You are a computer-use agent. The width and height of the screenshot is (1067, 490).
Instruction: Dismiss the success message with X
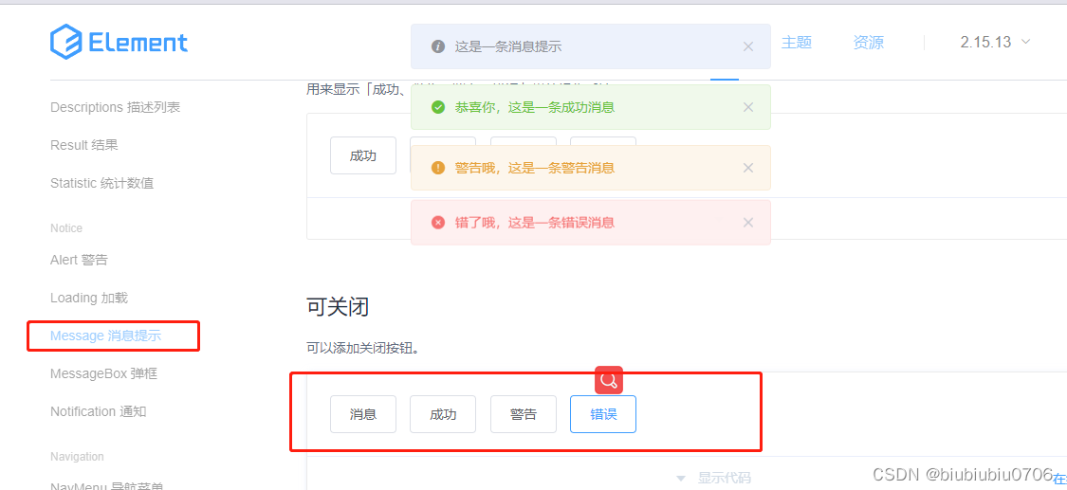pyautogui.click(x=748, y=107)
